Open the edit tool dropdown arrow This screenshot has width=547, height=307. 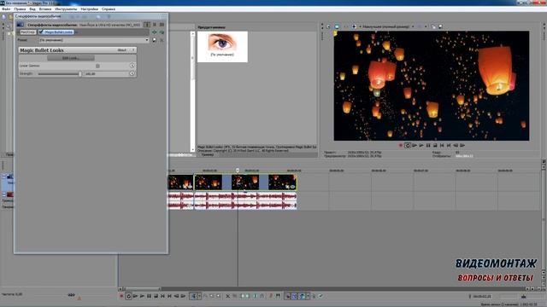pyautogui.click(x=199, y=296)
